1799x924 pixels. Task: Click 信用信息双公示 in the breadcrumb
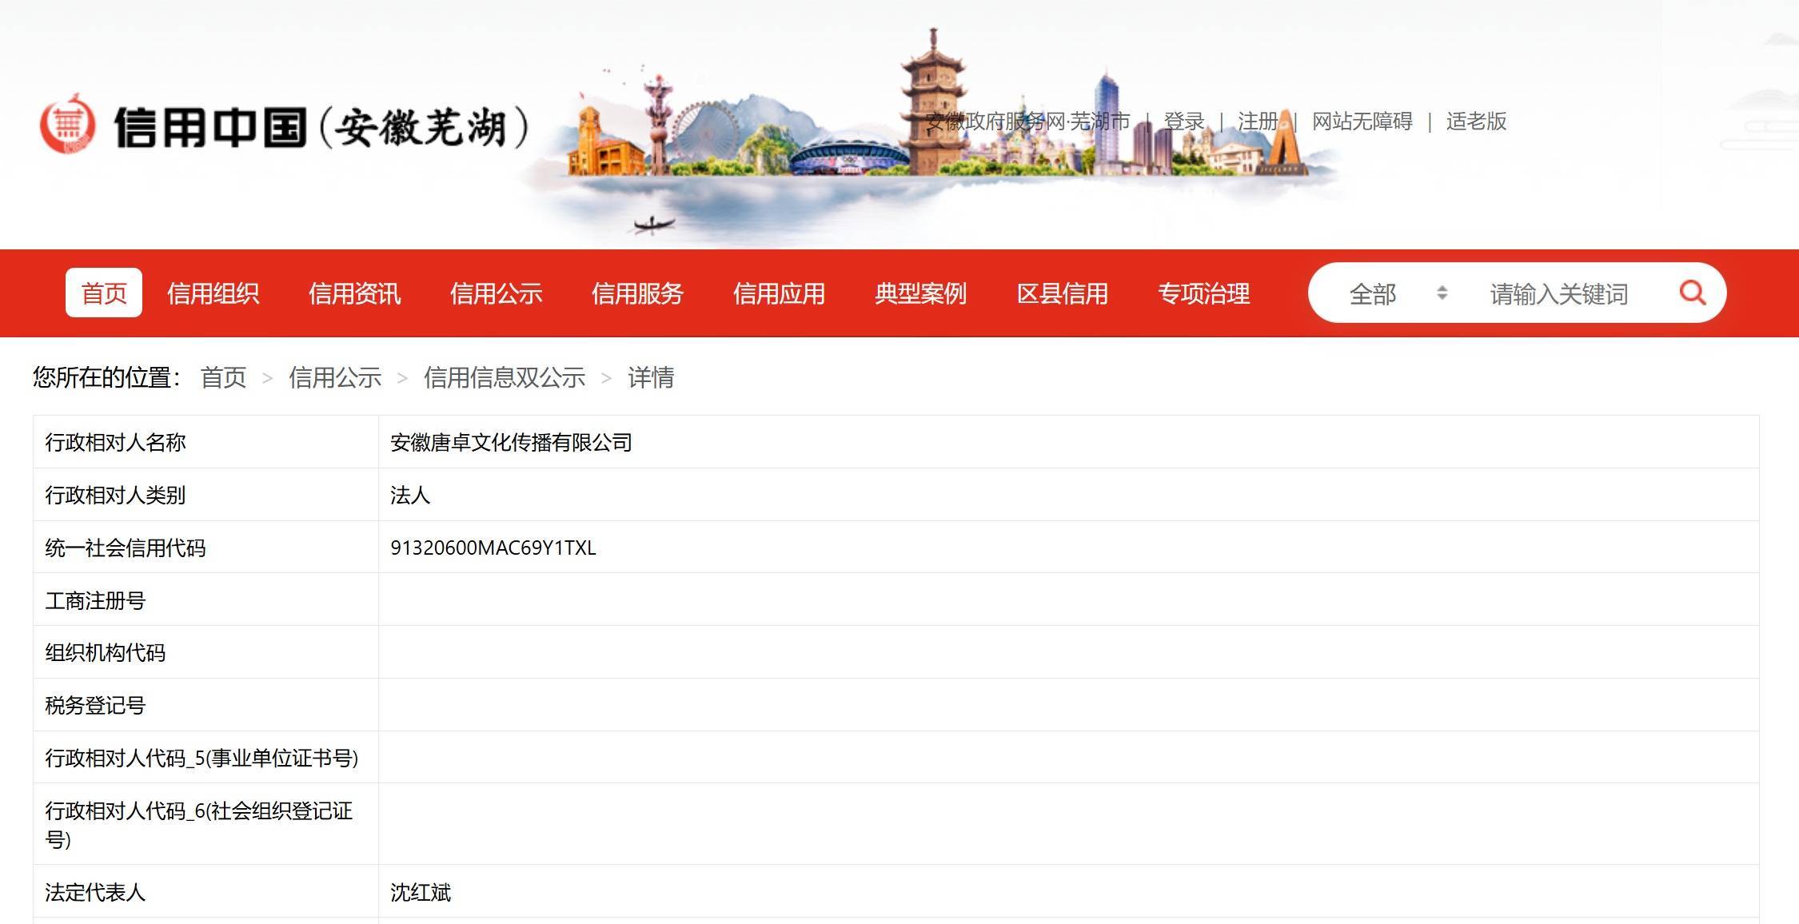coord(504,377)
